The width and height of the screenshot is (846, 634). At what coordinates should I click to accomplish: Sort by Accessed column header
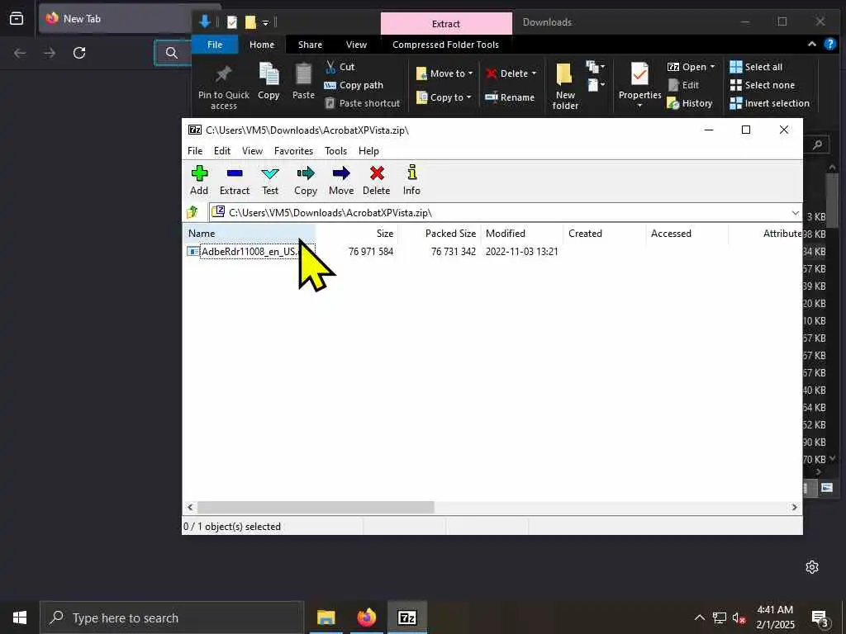[687, 234]
